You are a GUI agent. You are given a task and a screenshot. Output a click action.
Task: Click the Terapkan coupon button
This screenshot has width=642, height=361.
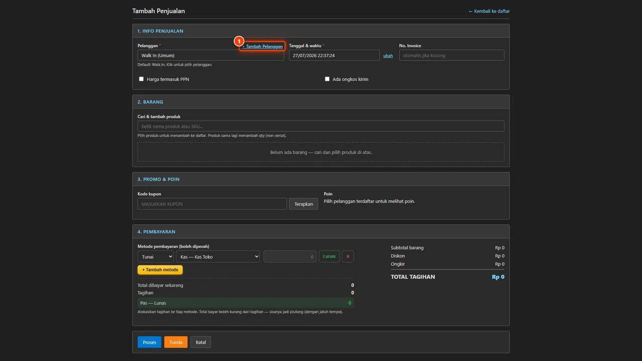[x=303, y=204]
